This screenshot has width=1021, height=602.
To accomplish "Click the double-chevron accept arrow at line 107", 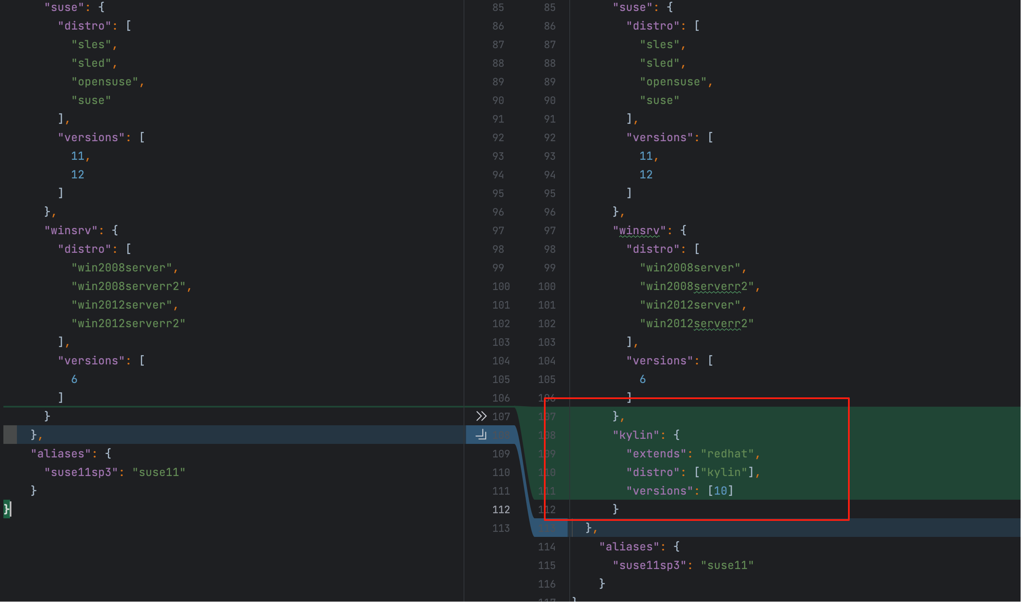I will tap(481, 416).
